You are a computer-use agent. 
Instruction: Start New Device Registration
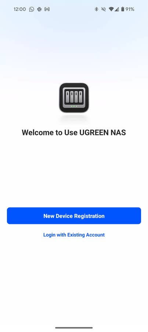(74, 216)
